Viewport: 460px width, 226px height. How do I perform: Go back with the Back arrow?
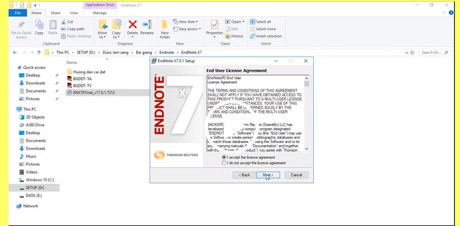click(x=15, y=52)
